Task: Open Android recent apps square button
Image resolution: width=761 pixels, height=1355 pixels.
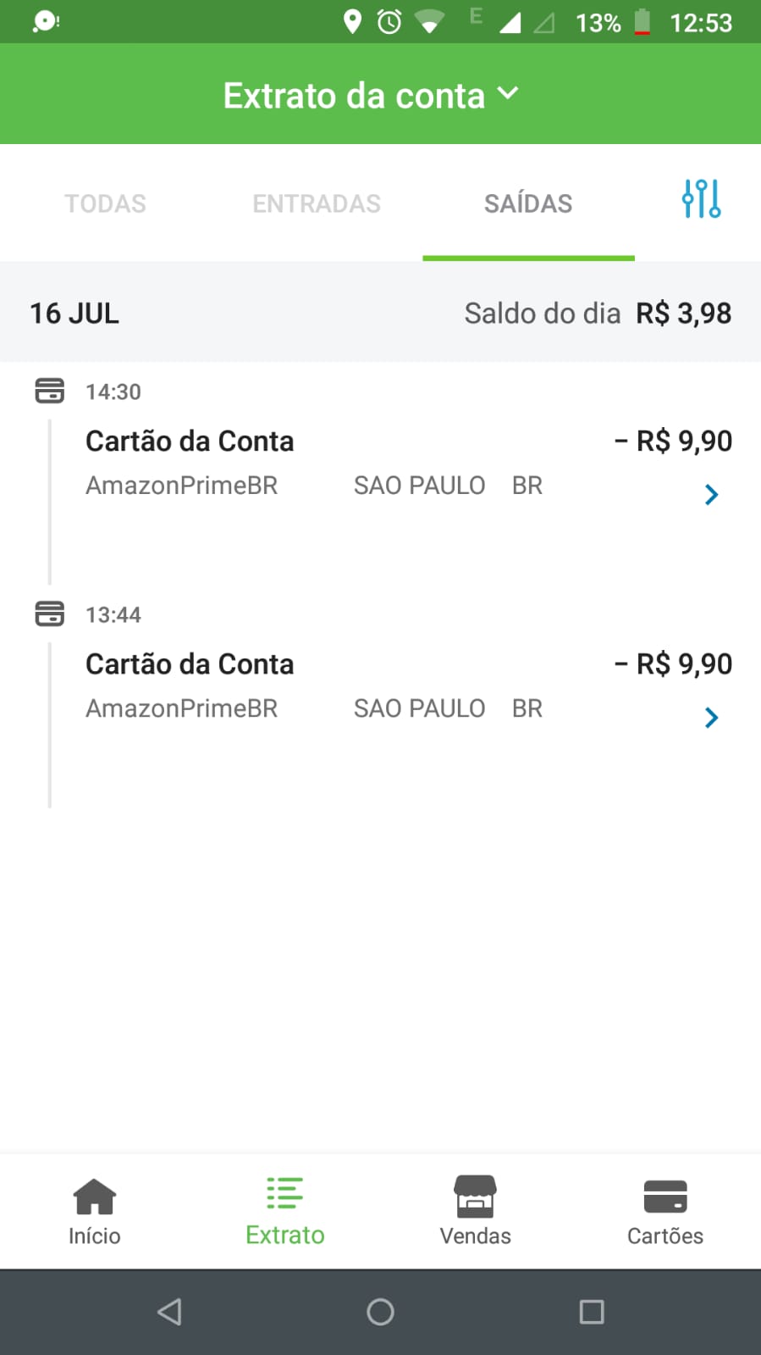Action: tap(592, 1312)
